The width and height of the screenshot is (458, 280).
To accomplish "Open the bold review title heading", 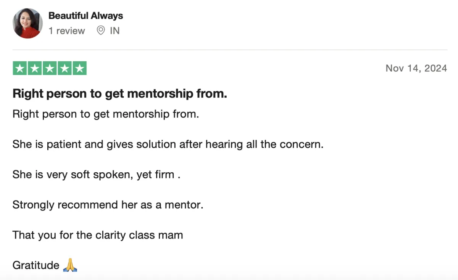I will [120, 94].
